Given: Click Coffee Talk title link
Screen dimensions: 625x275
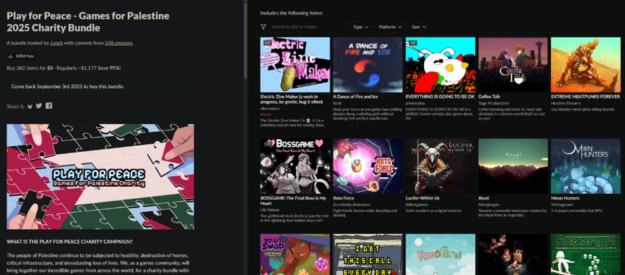Looking at the screenshot, I should click(x=489, y=96).
